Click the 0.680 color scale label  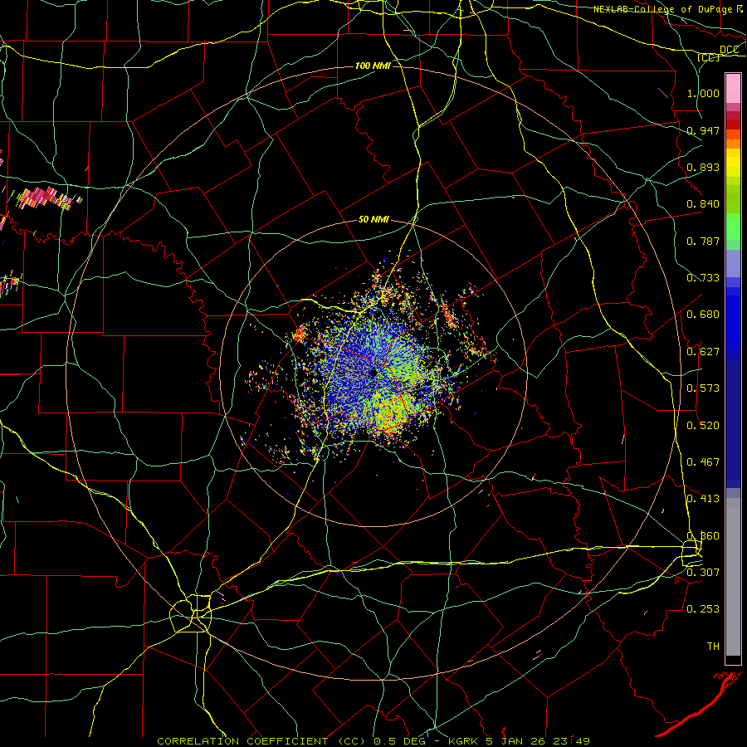pos(703,315)
